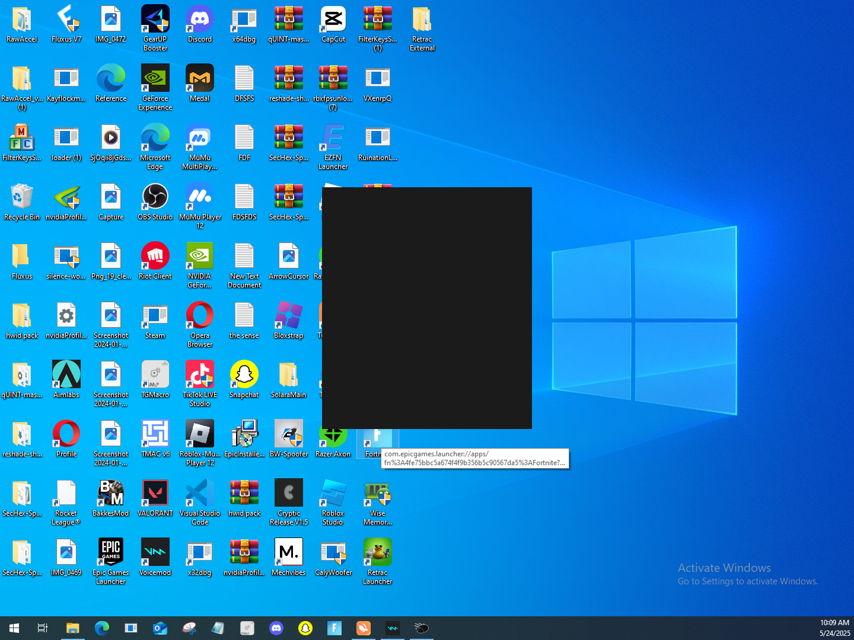854x640 pixels.
Task: Click the CapCut desktop icon
Action: tap(333, 20)
